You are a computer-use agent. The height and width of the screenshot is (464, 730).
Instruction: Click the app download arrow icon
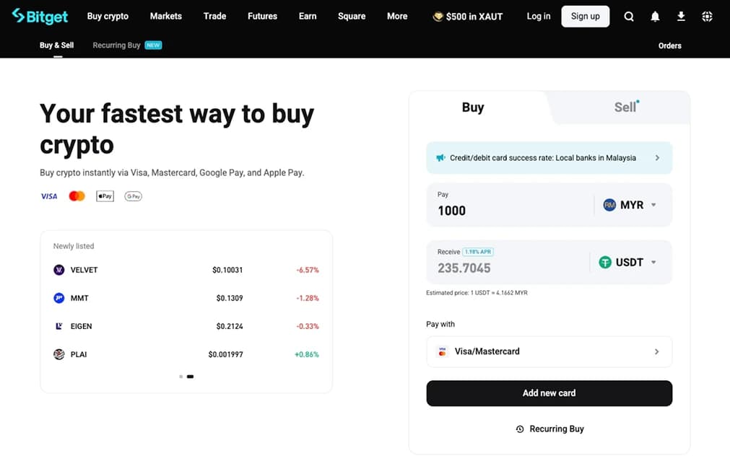coord(681,17)
